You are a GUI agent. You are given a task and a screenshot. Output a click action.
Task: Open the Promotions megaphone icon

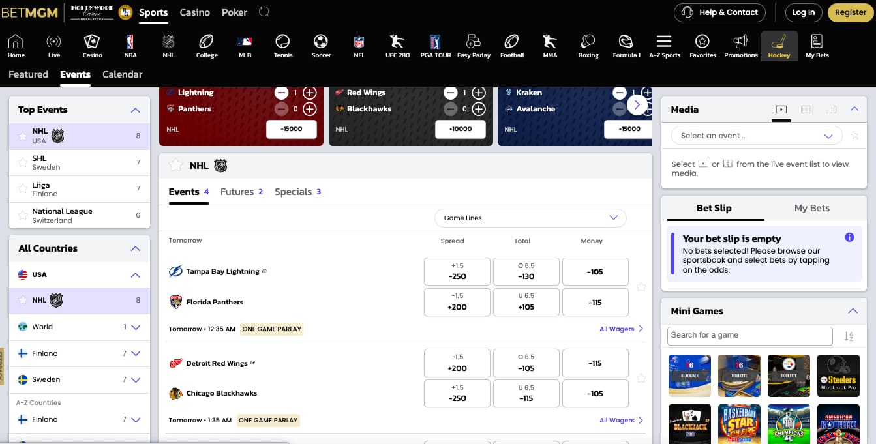(741, 46)
